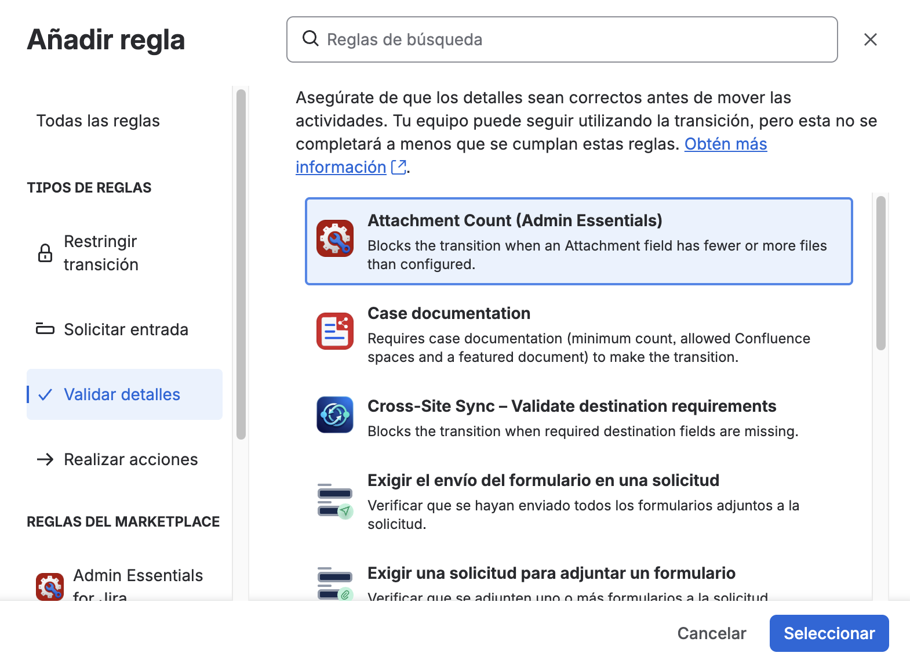Click the Cancelar button
The width and height of the screenshot is (910, 660).
pyautogui.click(x=712, y=633)
